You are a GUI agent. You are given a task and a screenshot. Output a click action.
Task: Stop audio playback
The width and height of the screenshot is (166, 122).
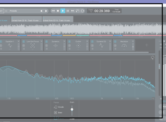coord(58,11)
